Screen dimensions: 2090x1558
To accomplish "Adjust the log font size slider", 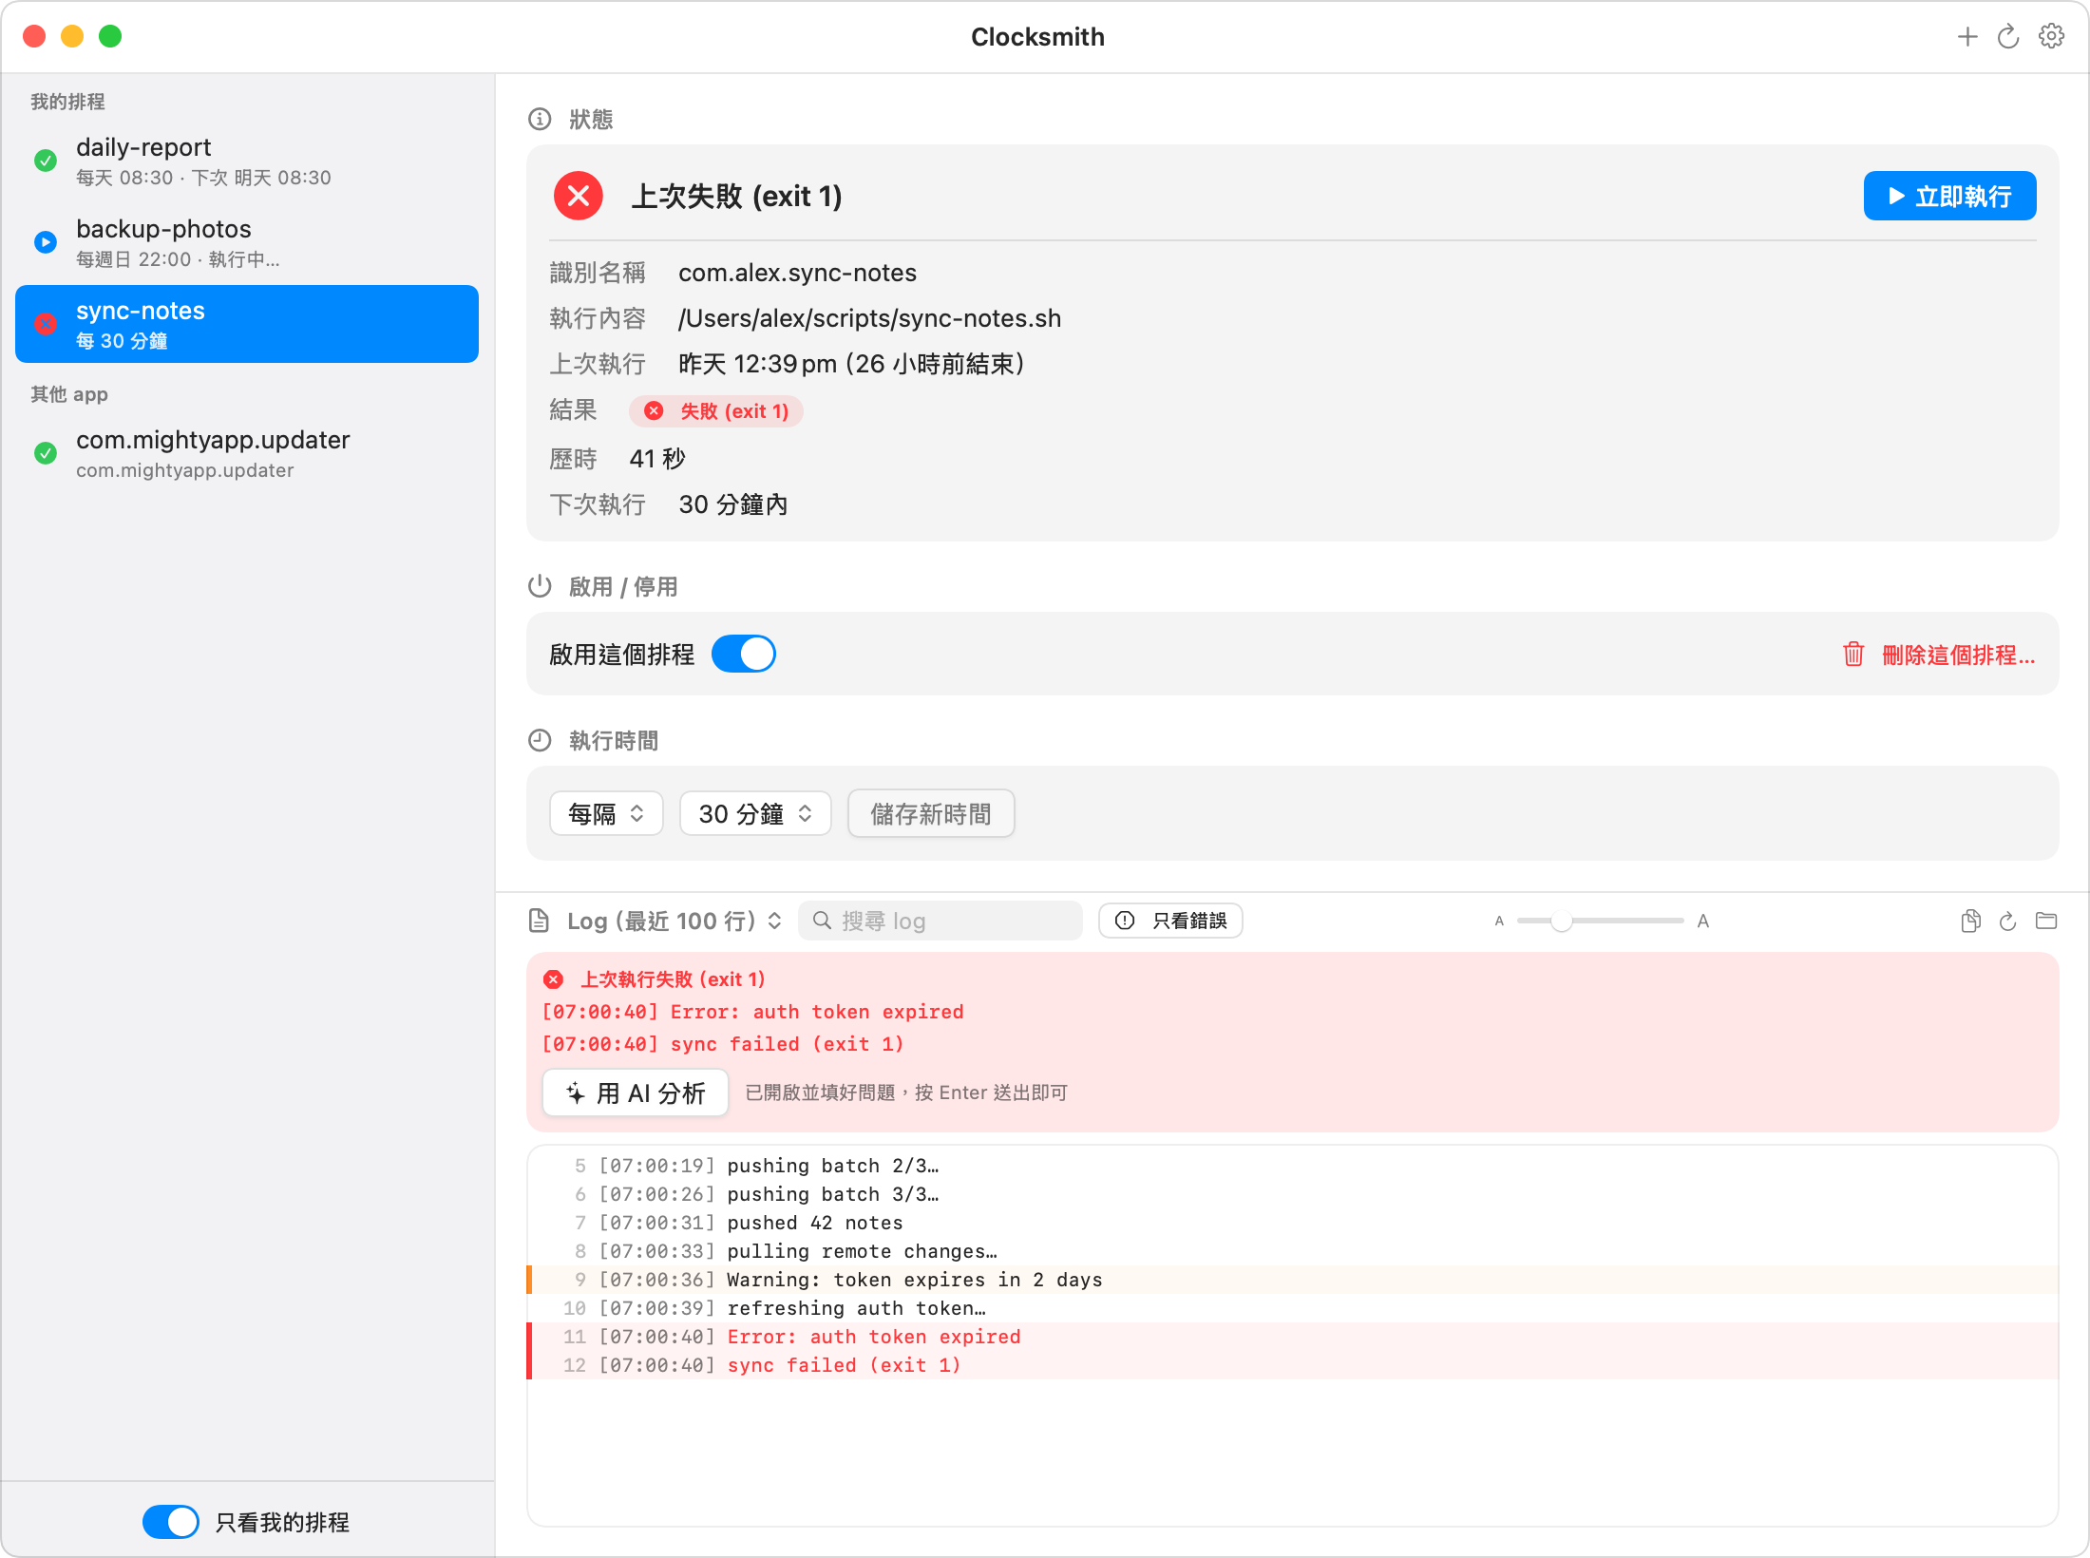I will pos(1601,921).
